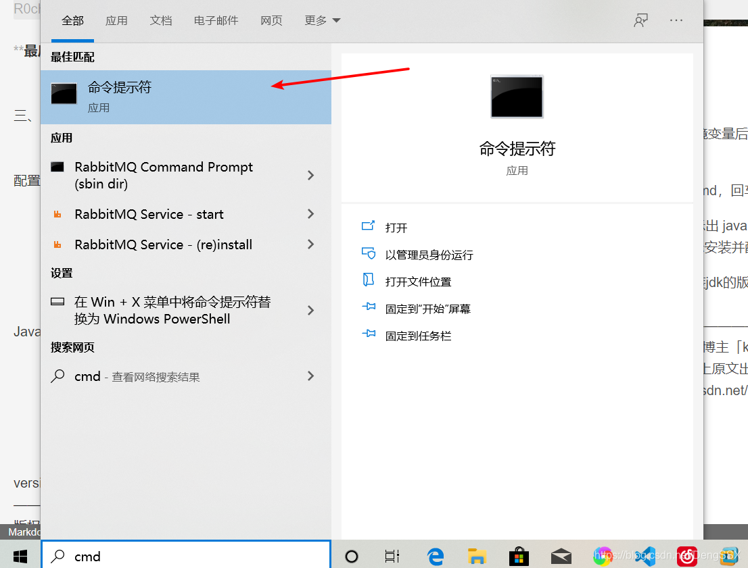This screenshot has height=568, width=748.
Task: Switch to the 应用 search tab
Action: (x=116, y=20)
